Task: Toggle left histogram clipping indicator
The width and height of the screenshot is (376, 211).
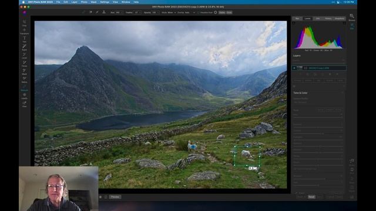Action: (294, 23)
